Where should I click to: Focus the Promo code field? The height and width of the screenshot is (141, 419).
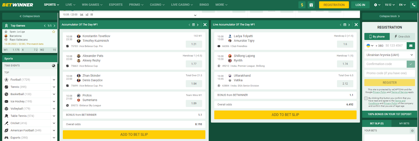tap(390, 73)
